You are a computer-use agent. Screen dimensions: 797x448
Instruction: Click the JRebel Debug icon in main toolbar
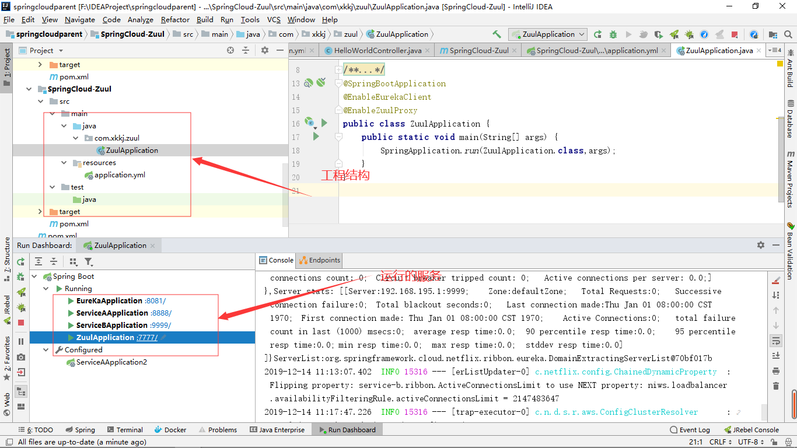pos(689,34)
